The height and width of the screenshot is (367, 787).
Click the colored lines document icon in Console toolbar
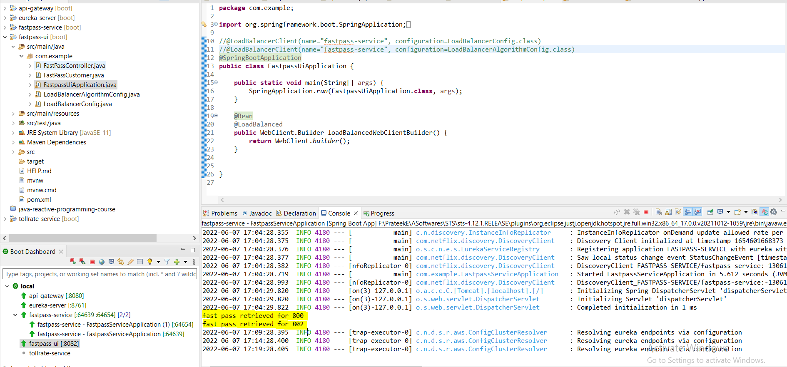coord(755,212)
